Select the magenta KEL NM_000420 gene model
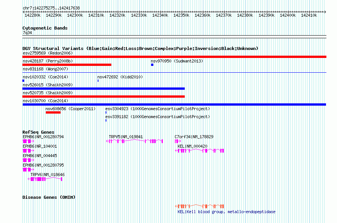This screenshot has width=337, height=223. pos(200,151)
